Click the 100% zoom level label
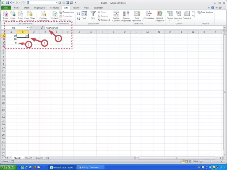227x170 pixels. point(196,161)
